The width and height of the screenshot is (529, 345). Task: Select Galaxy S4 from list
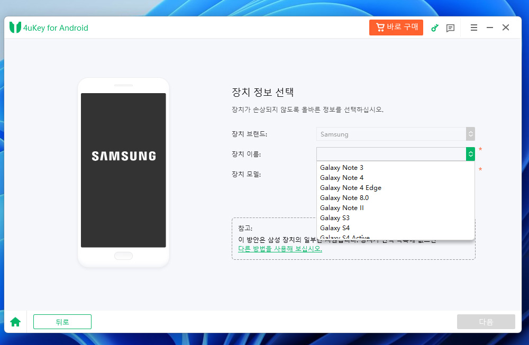click(x=395, y=228)
